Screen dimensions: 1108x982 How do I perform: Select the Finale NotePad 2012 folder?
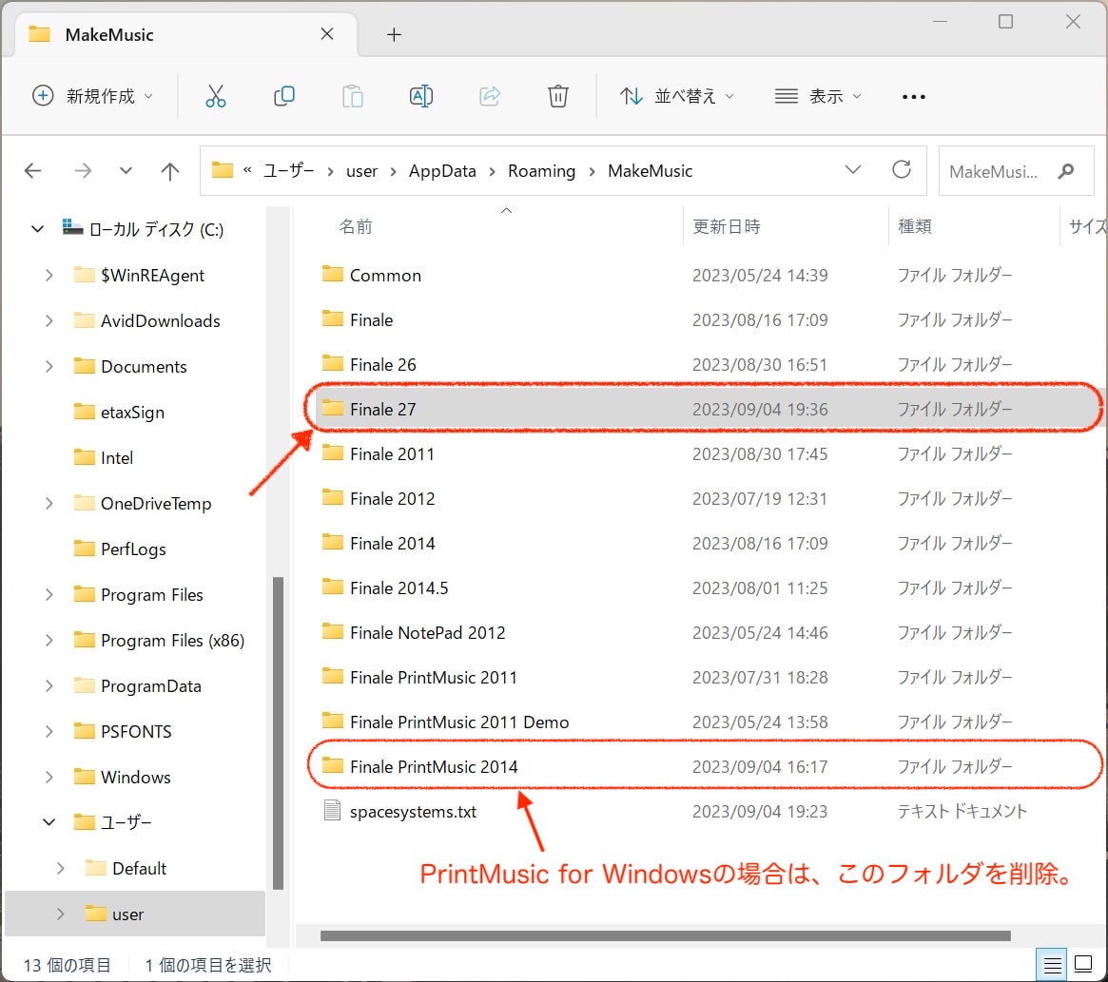[428, 632]
